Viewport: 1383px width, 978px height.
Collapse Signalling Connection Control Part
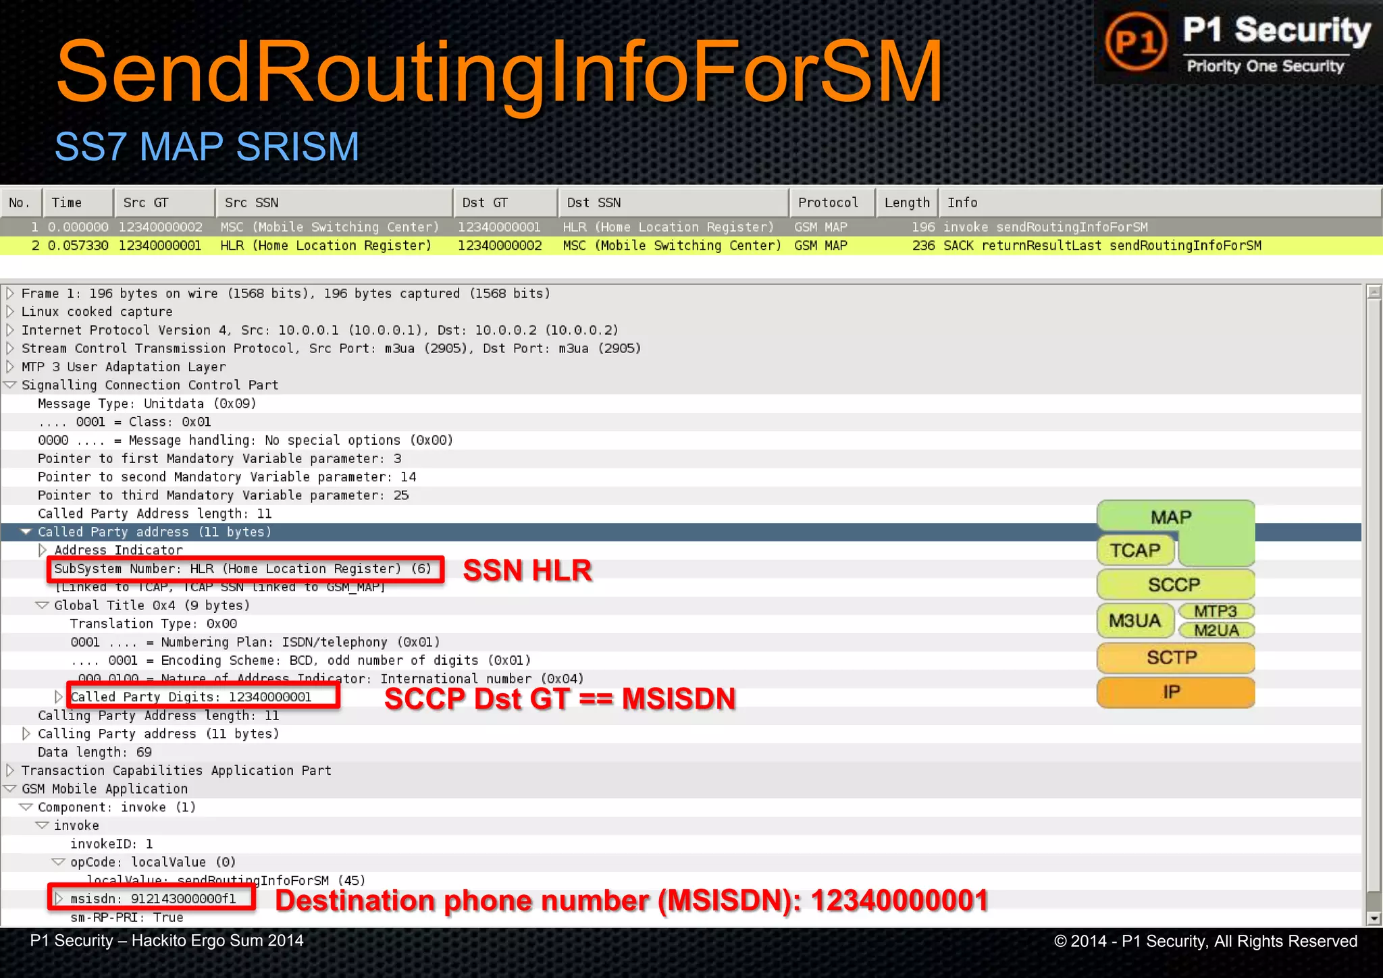10,385
